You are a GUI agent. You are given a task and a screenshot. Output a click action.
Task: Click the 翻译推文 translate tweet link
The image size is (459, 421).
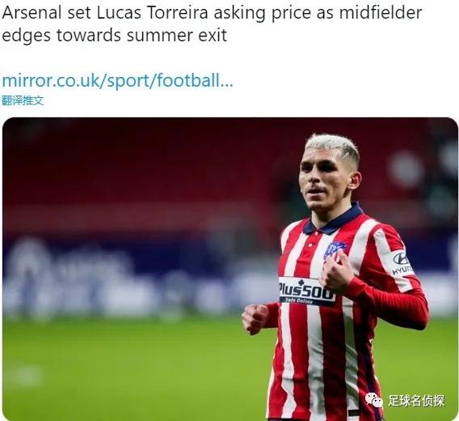coord(23,100)
